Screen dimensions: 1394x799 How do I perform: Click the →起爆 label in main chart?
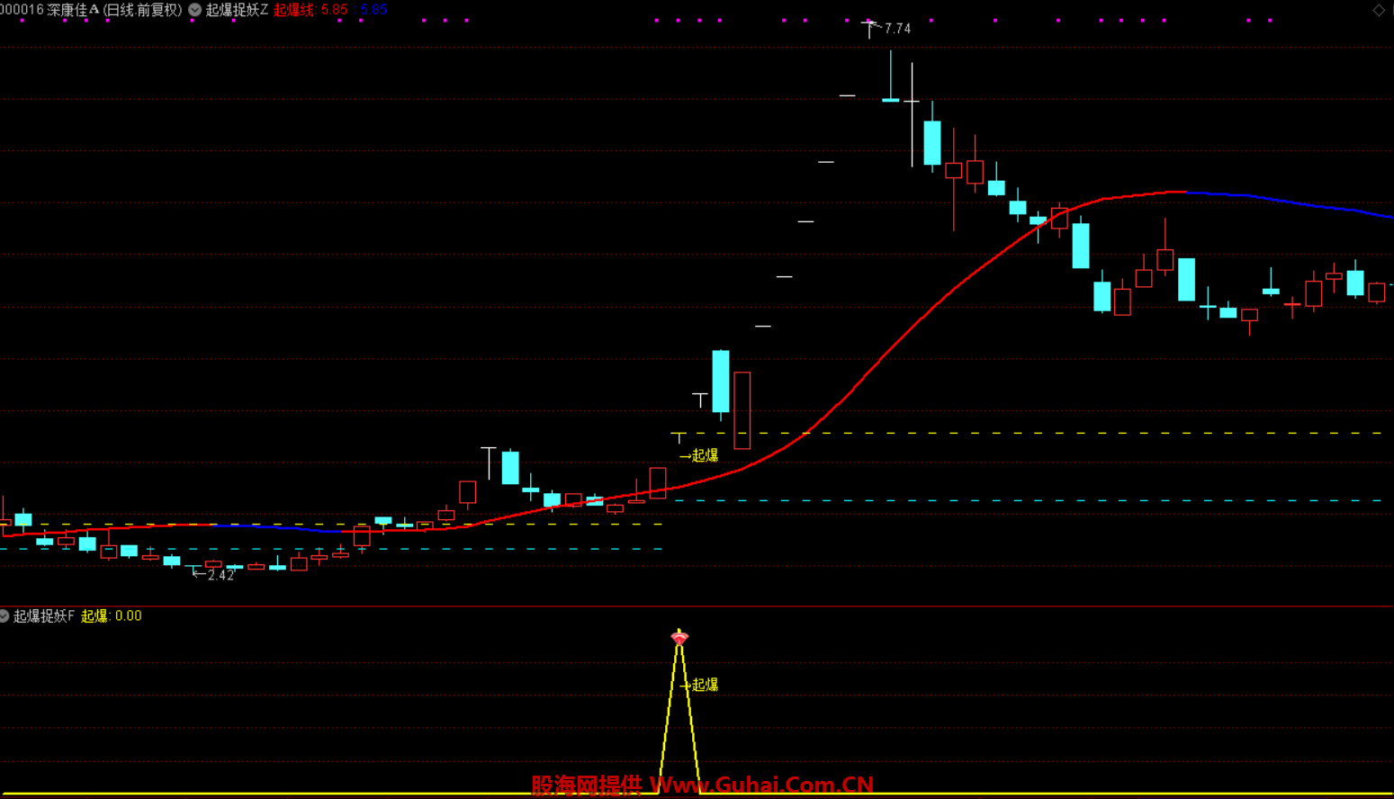[x=699, y=455]
